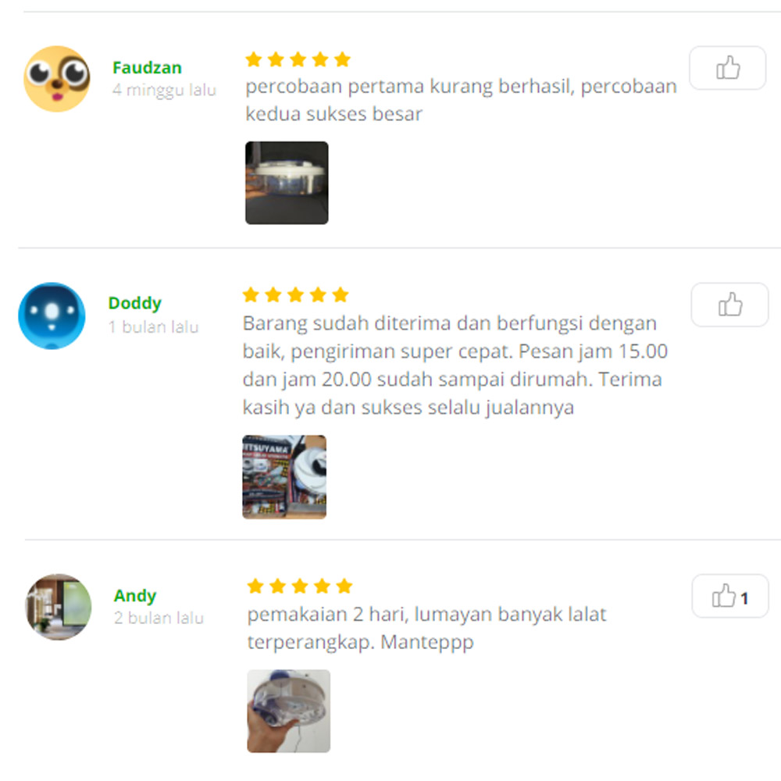Screen dimensions: 781x781
Task: Click Andy's five-star rating
Action: tap(300, 586)
